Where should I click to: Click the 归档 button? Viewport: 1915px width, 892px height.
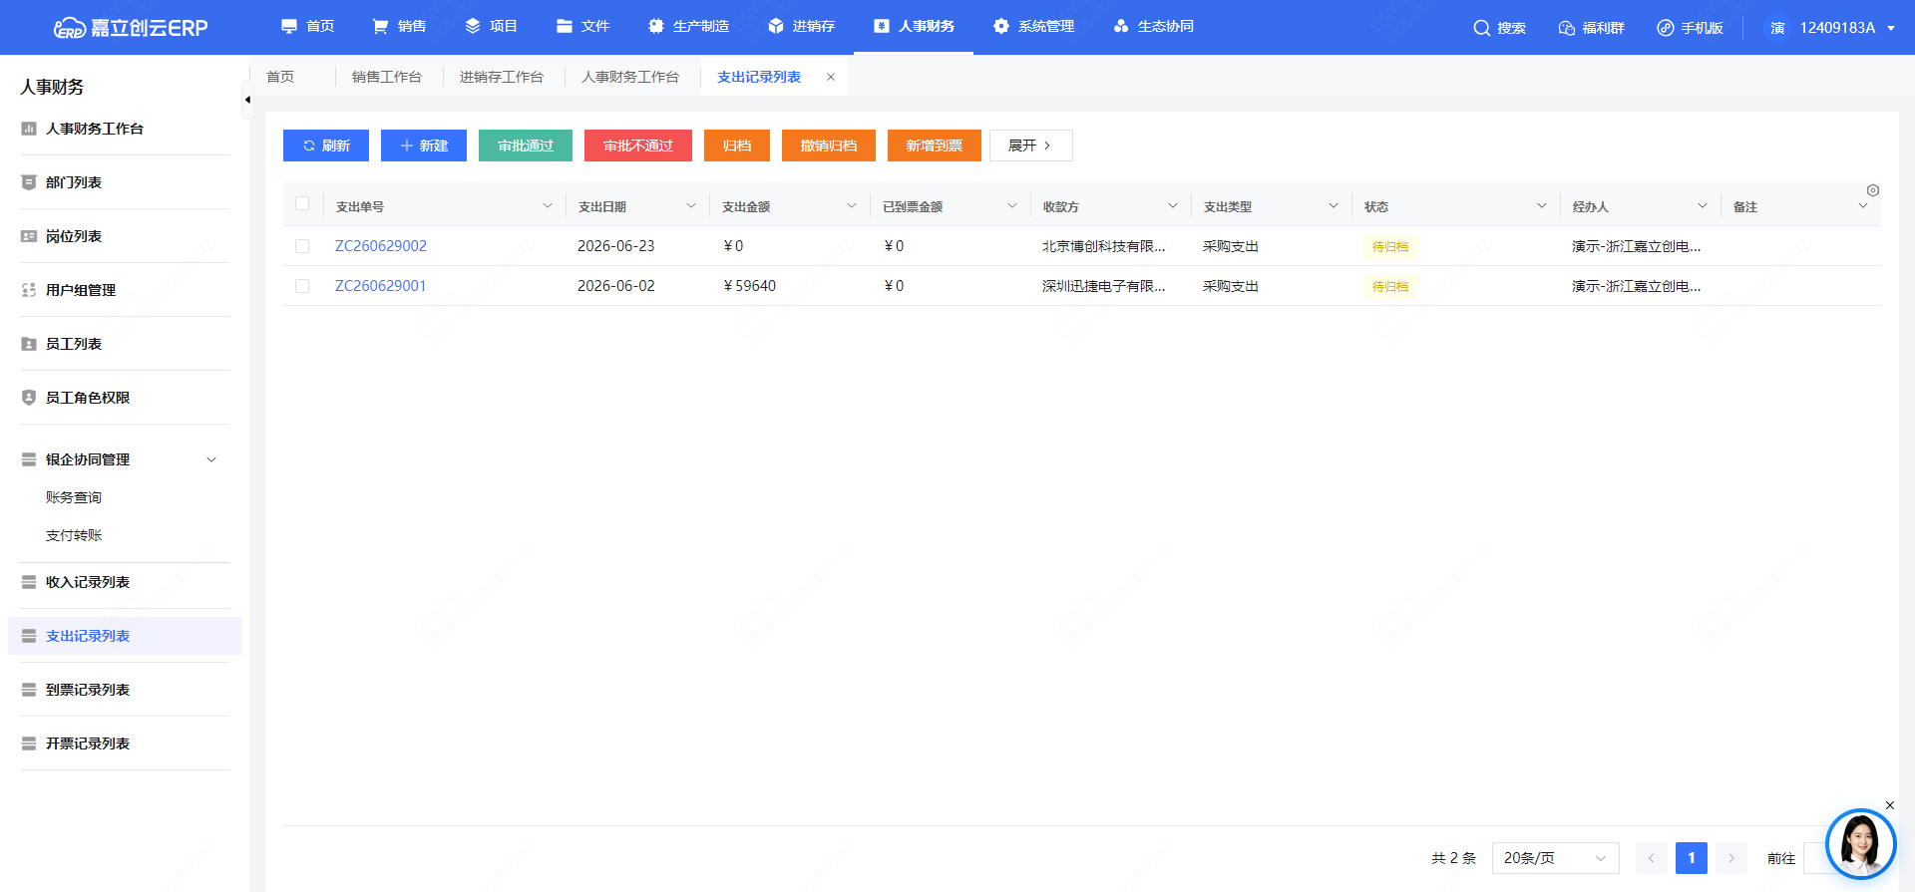point(737,146)
